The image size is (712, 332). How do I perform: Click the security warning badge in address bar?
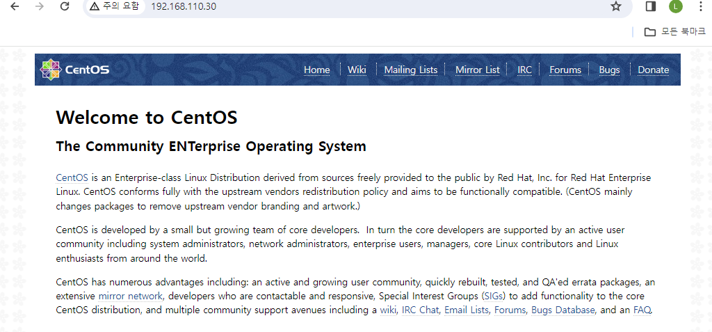[x=115, y=6]
